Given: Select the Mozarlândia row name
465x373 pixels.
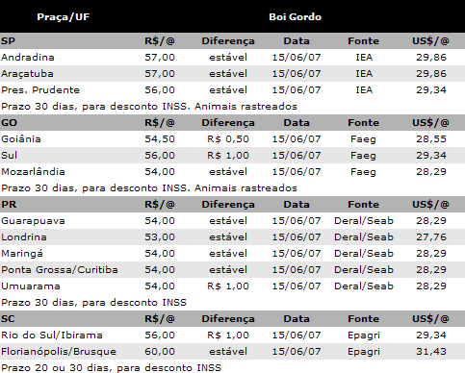Looking at the screenshot, I should click(33, 172).
